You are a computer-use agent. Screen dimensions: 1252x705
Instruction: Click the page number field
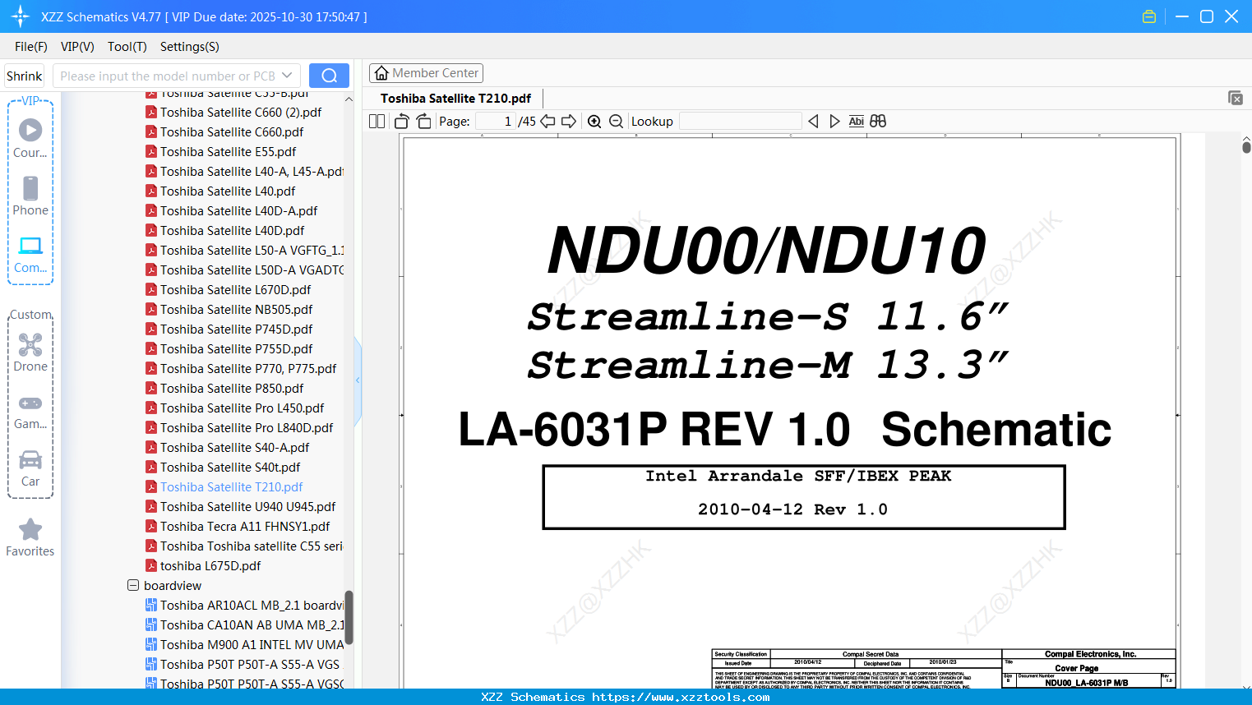495,122
